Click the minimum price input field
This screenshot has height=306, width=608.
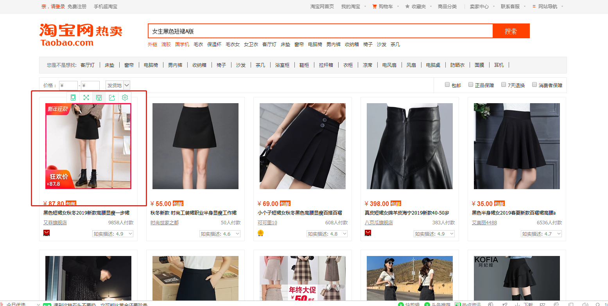coord(68,85)
